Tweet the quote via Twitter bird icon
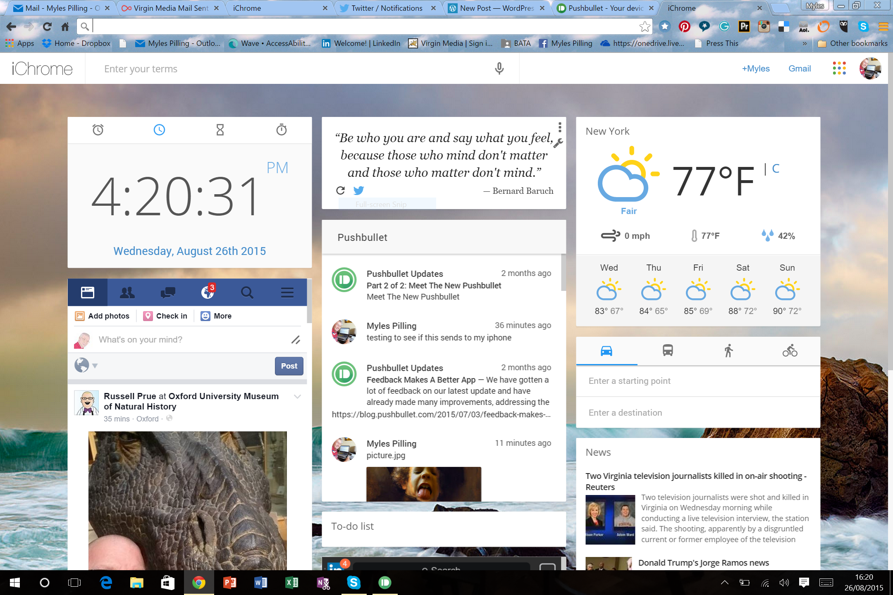The width and height of the screenshot is (893, 595). pos(358,190)
